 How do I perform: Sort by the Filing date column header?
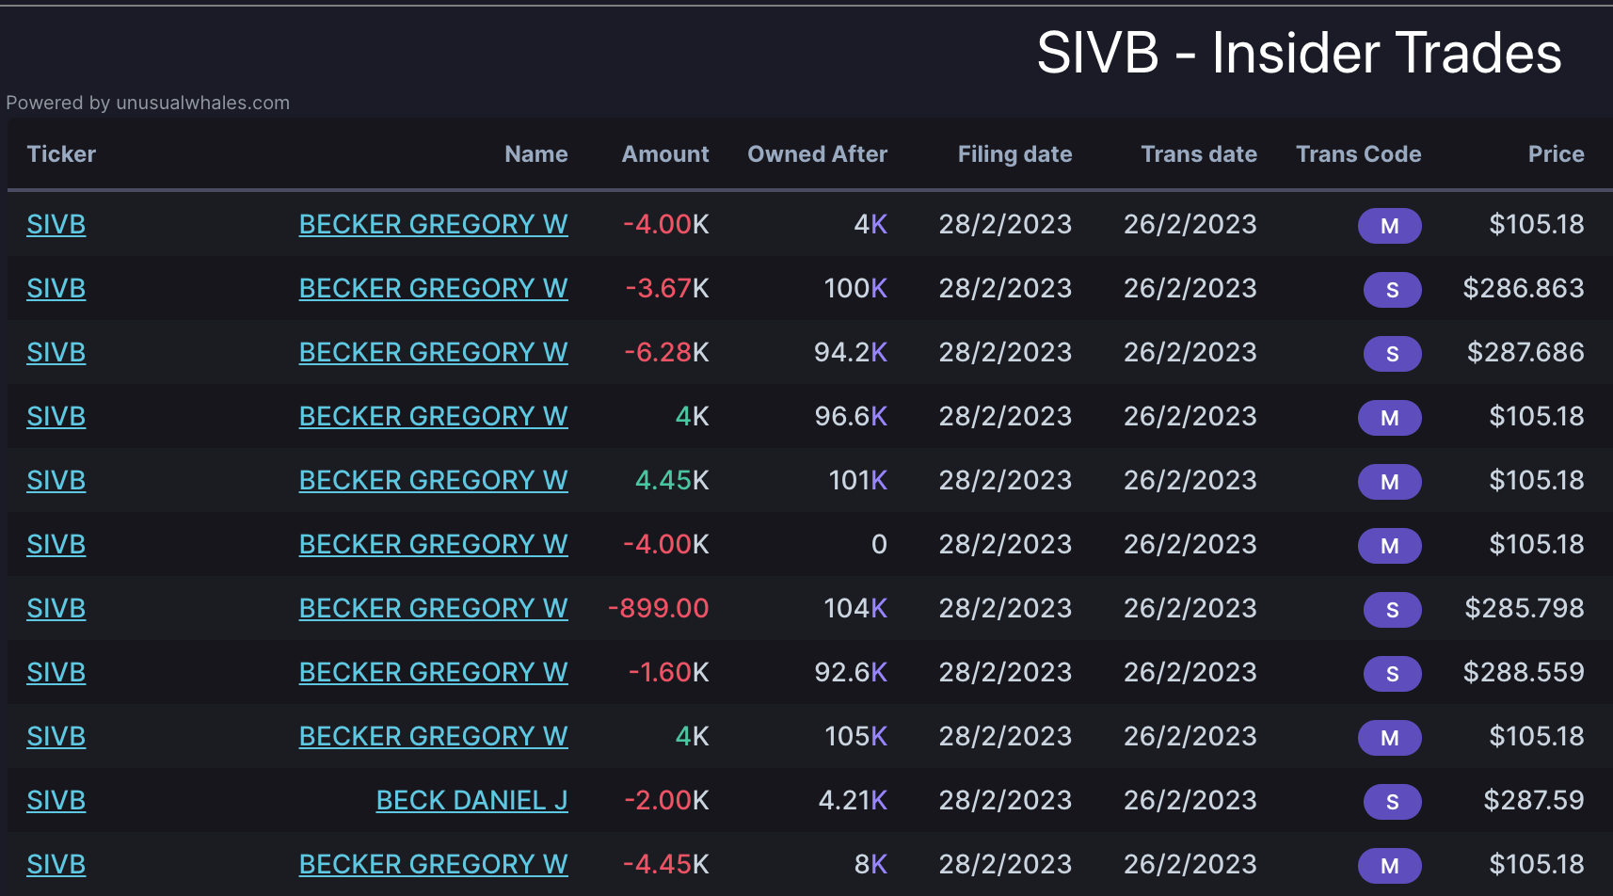1014,154
